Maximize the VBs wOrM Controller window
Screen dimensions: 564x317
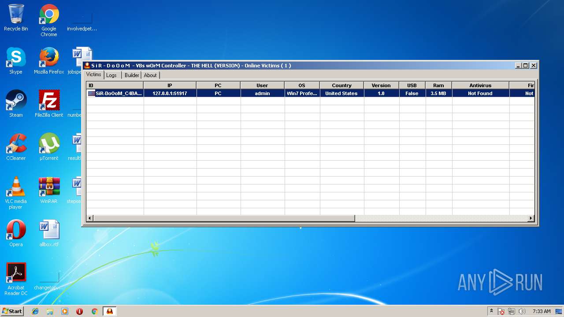(x=525, y=66)
